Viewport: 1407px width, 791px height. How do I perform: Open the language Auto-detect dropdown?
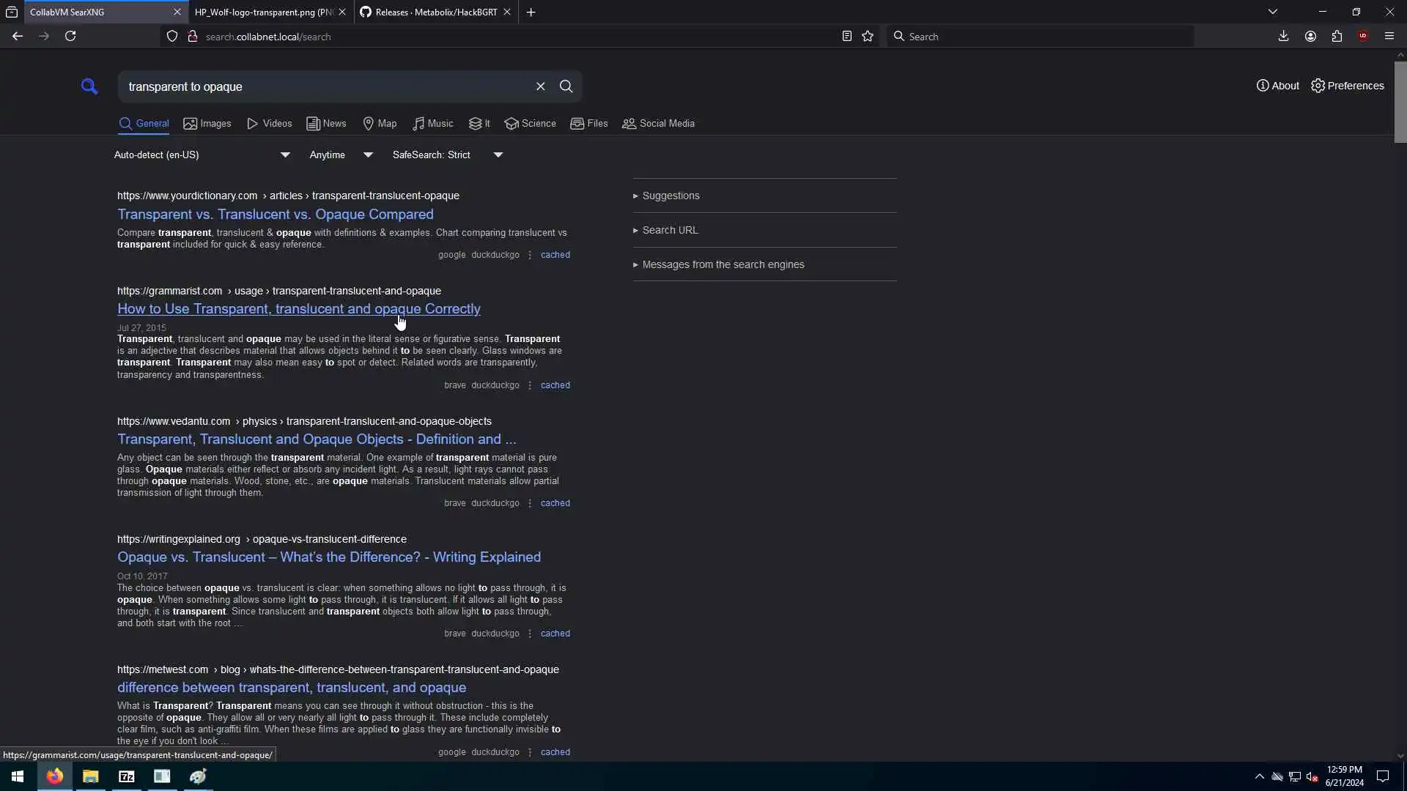pyautogui.click(x=202, y=155)
